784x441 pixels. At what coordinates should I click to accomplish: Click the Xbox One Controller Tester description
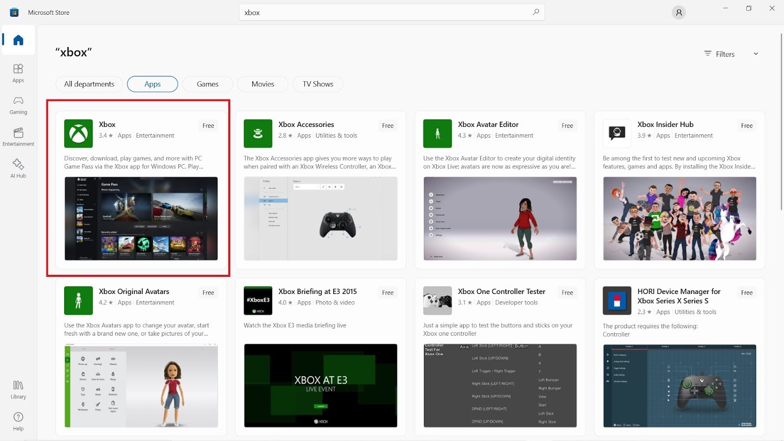coord(498,329)
